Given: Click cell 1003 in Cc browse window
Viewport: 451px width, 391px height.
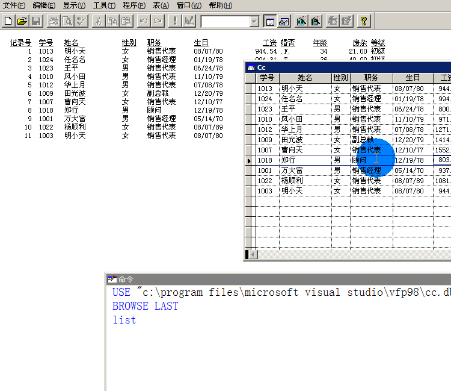Looking at the screenshot, I should (x=268, y=191).
